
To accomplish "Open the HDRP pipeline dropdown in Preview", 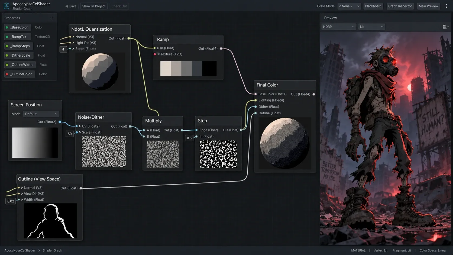I will coord(339,27).
